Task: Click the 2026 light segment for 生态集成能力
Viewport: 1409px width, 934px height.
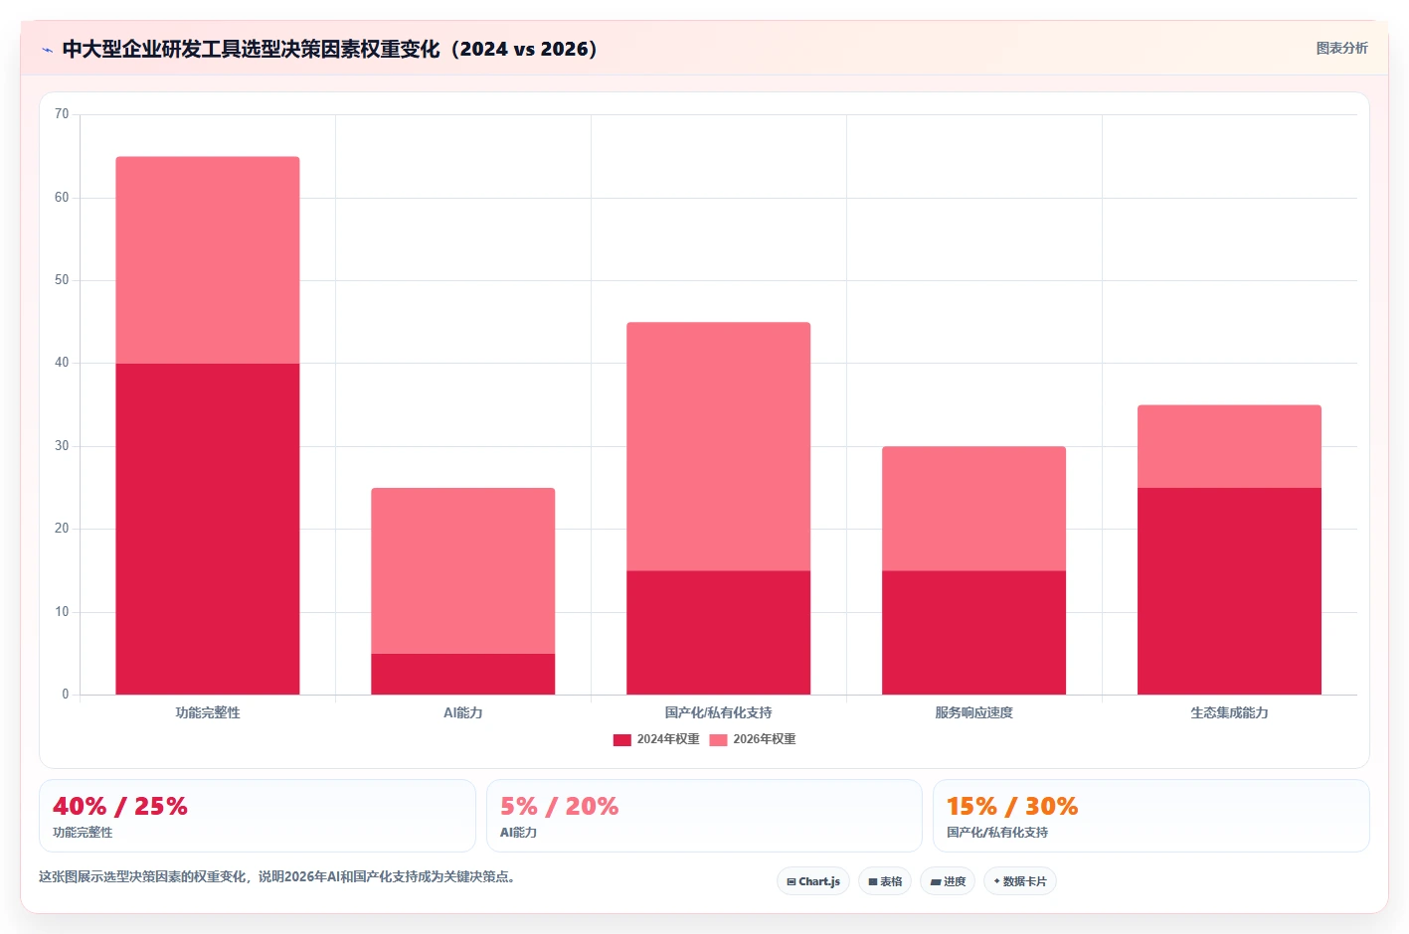Action: [1230, 446]
